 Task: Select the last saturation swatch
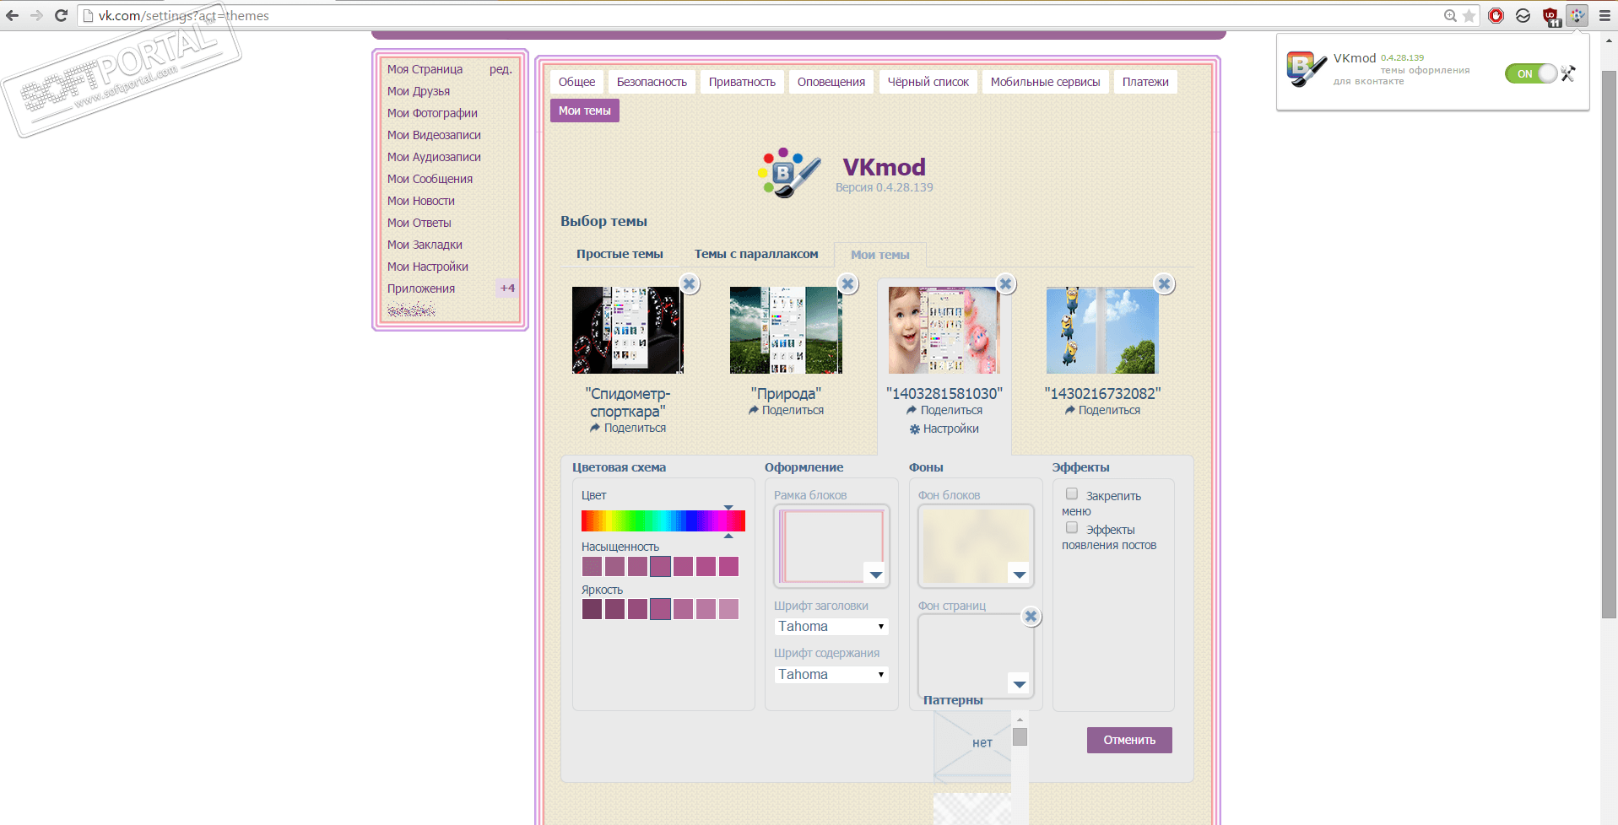[x=729, y=566]
